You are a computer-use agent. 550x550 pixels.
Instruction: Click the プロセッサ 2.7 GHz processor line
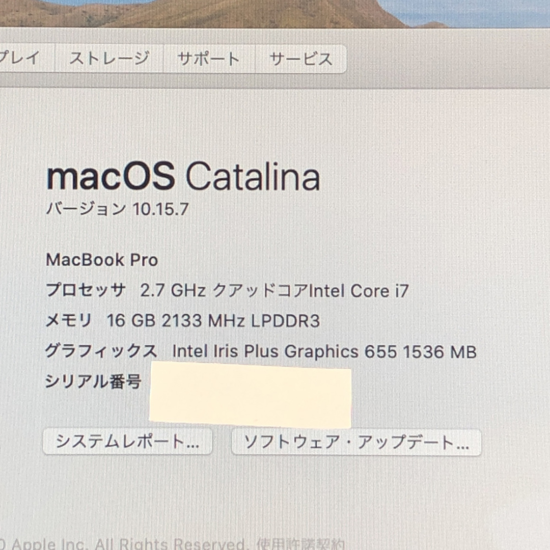click(228, 291)
